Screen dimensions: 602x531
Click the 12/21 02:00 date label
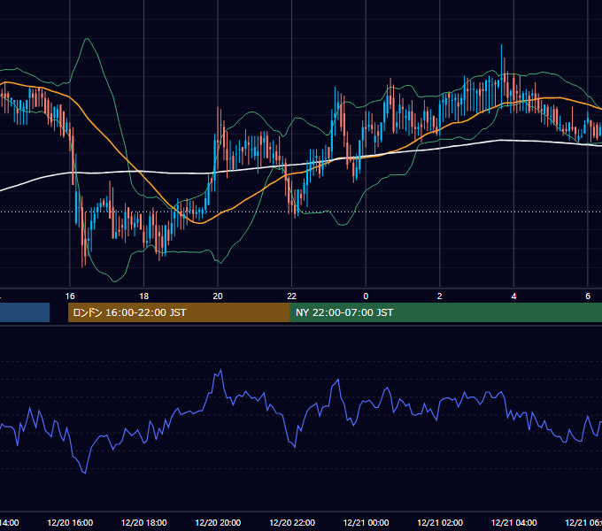(440, 523)
